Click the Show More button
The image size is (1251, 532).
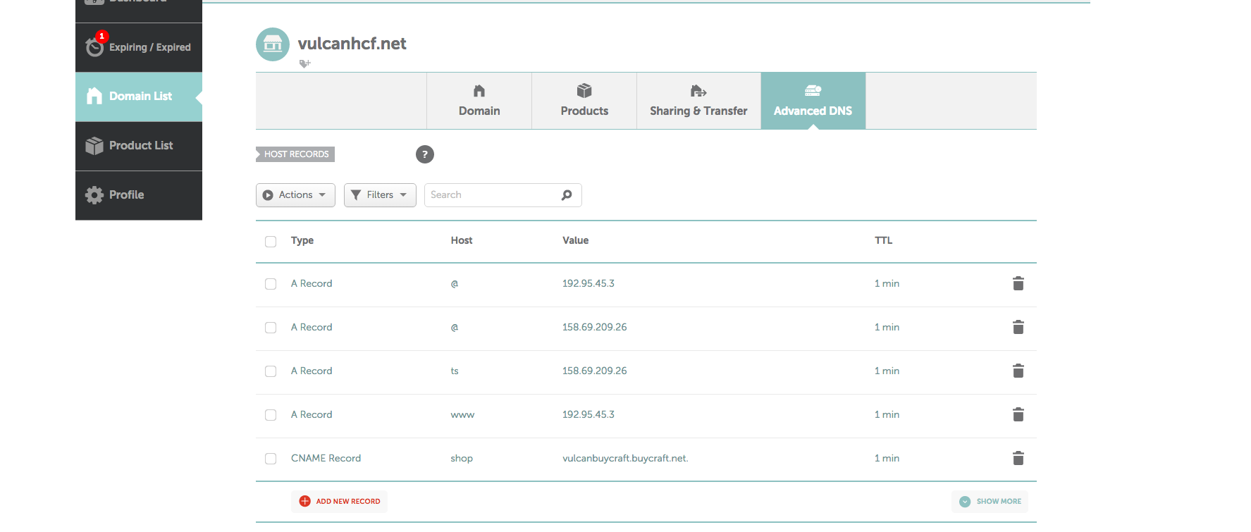990,502
